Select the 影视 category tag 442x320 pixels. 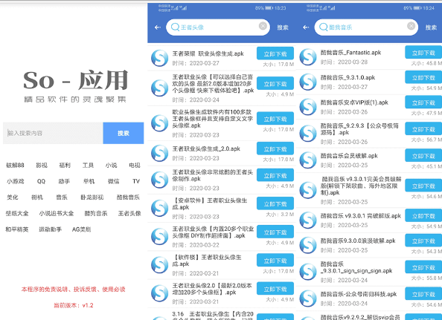pos(42,165)
